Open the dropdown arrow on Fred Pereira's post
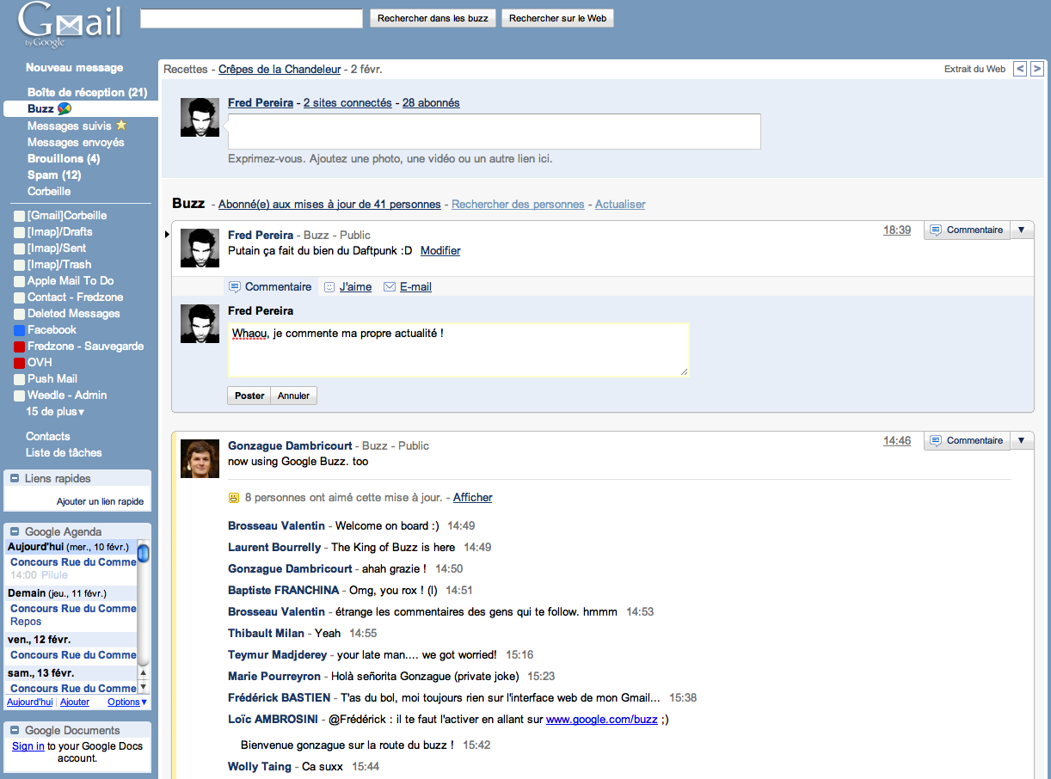 pos(1021,230)
